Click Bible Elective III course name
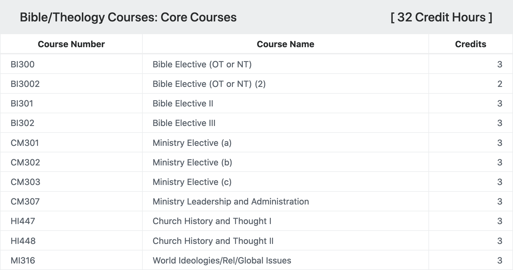513x270 pixels. tap(184, 123)
